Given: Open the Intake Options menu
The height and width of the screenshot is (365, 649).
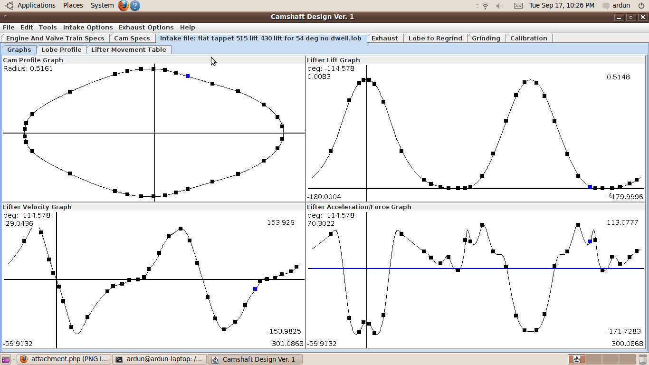Looking at the screenshot, I should coord(88,28).
